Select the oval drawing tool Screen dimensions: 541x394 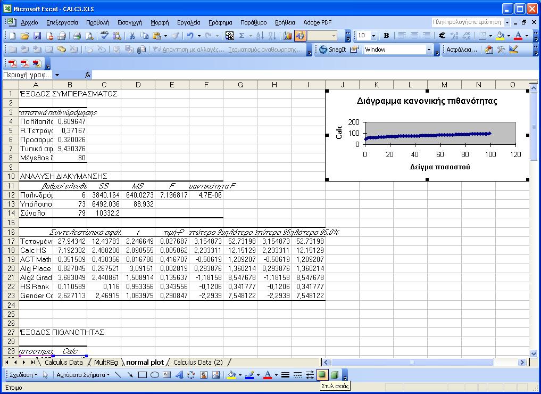point(155,375)
